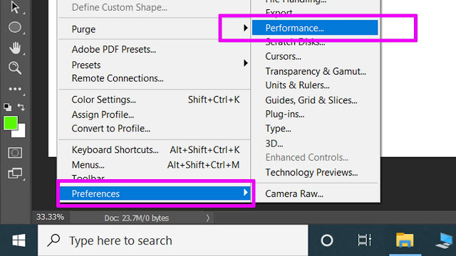Toggle Quick Mask mode

15,153
